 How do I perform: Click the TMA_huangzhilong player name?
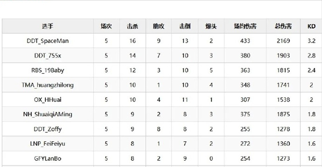pos(47,85)
